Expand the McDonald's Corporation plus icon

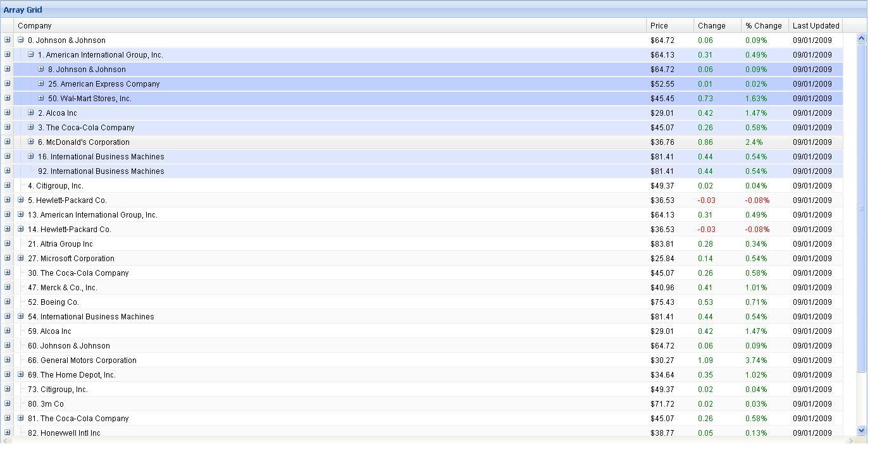coord(30,142)
